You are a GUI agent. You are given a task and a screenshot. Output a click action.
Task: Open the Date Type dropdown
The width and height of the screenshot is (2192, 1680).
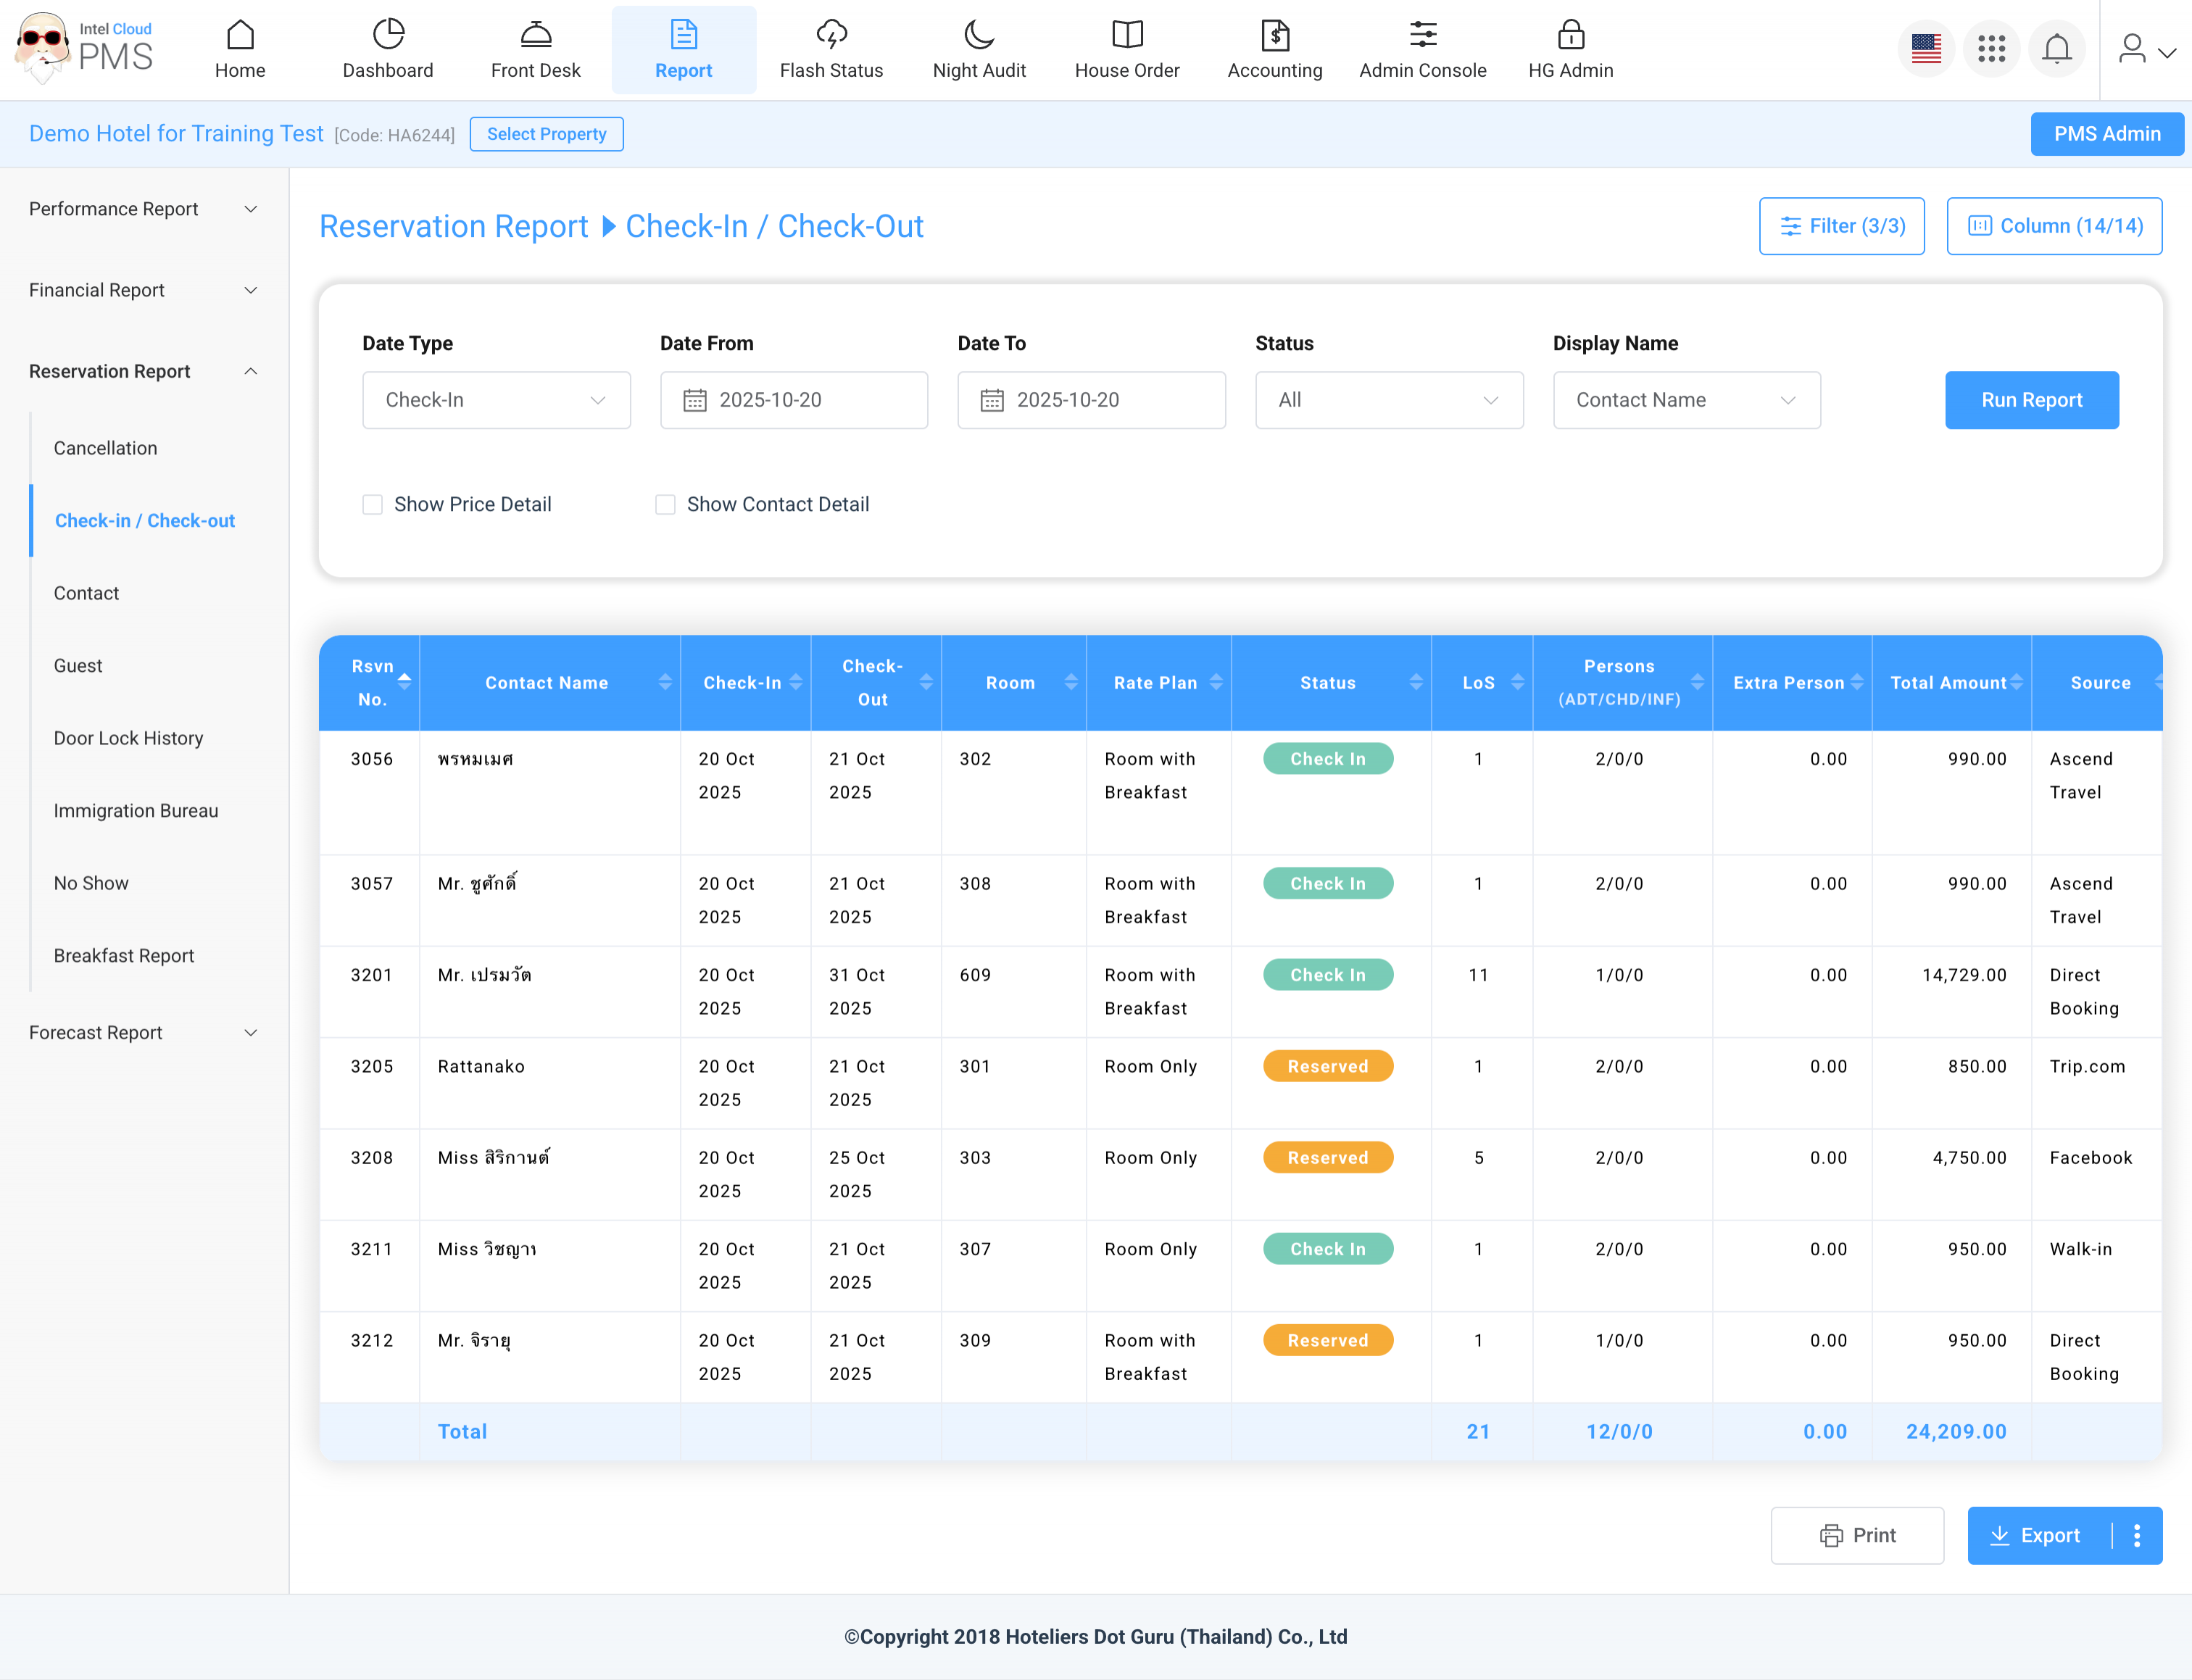[x=496, y=400]
